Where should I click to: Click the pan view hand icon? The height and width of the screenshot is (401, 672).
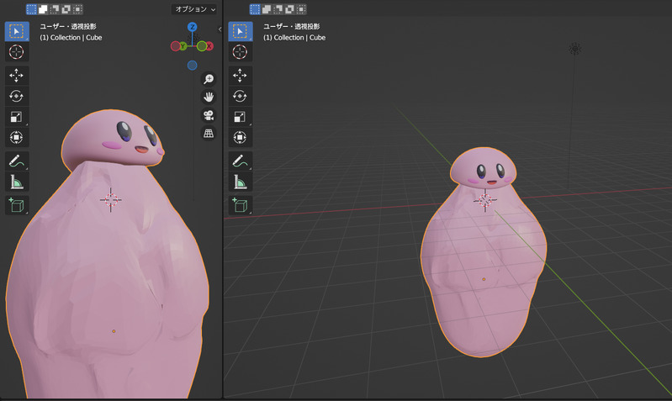pyautogui.click(x=209, y=97)
